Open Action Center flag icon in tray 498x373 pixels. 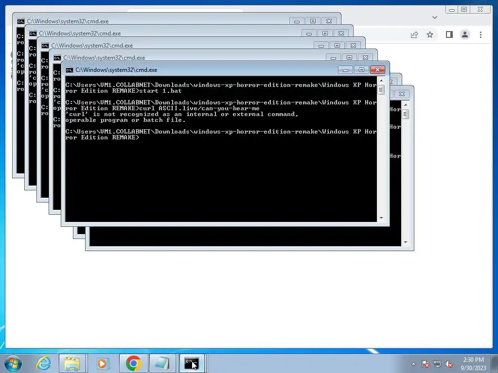[426, 364]
